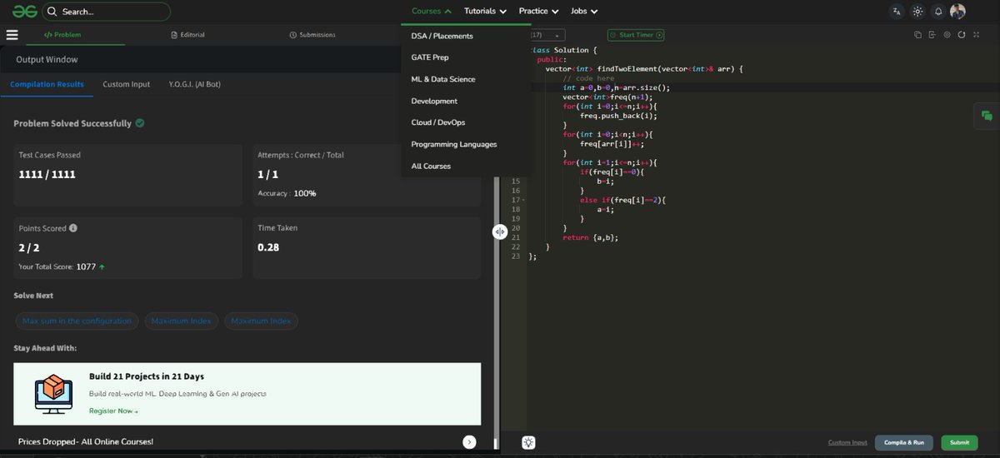Click the exit/import file icon in editor toolbar
The image size is (1000, 458).
point(932,35)
